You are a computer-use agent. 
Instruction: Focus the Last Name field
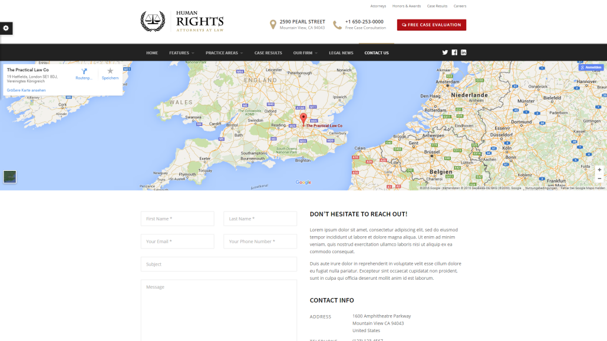click(260, 218)
